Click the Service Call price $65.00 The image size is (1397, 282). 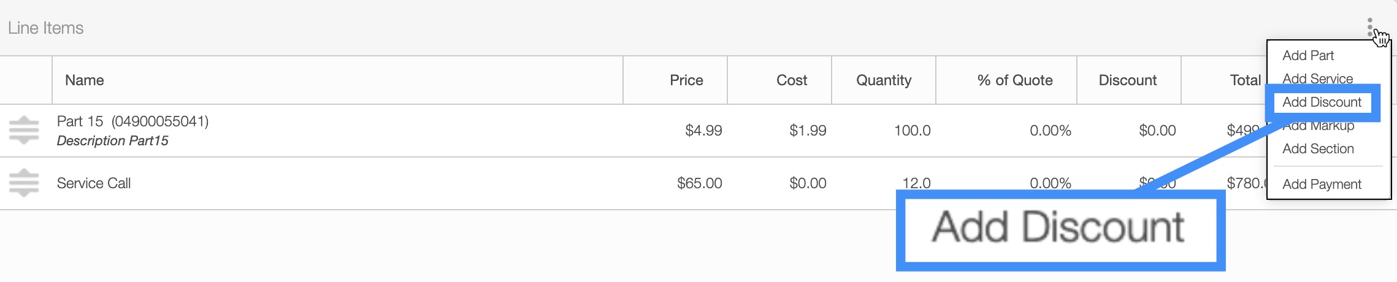[699, 183]
